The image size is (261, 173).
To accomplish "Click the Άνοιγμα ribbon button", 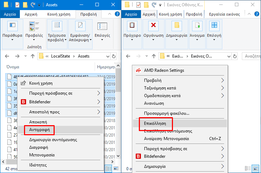I will tap(197, 31).
